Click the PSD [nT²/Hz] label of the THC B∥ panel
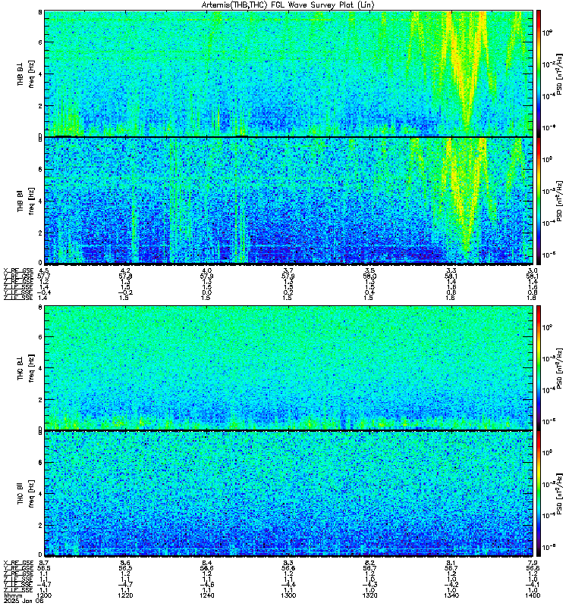569x606 pixels. (559, 493)
